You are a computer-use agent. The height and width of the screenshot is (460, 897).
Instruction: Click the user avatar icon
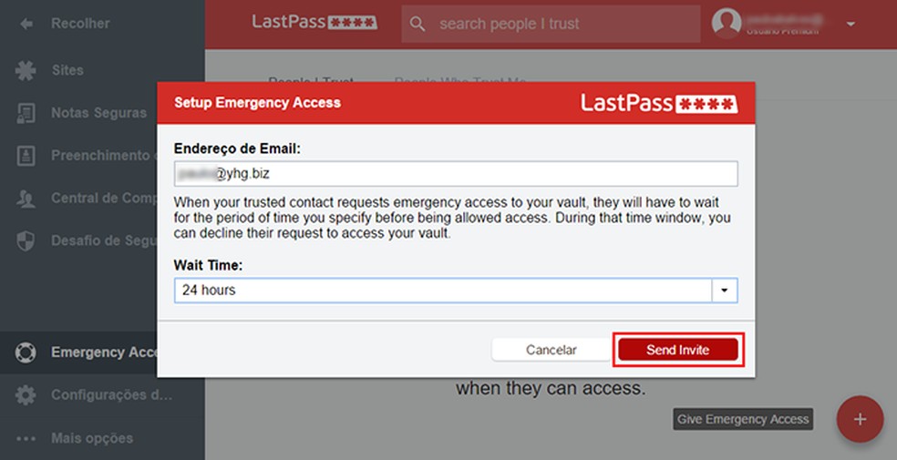pyautogui.click(x=727, y=24)
